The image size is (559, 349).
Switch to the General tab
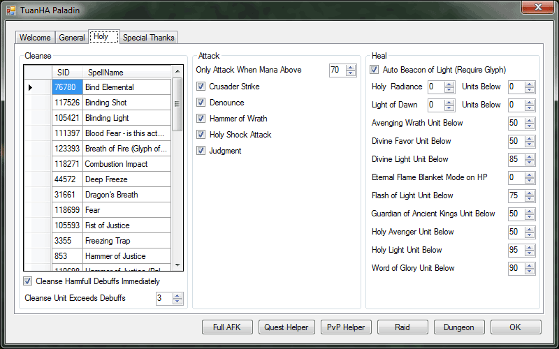tap(72, 38)
